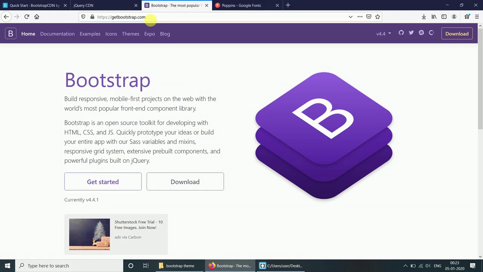Open tracking protection shield icon

83,17
